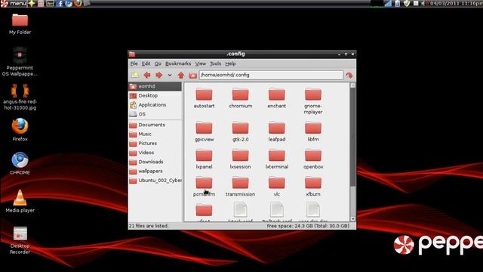Open Music bookmark in side pane
This screenshot has width=483, height=272.
(155, 134)
